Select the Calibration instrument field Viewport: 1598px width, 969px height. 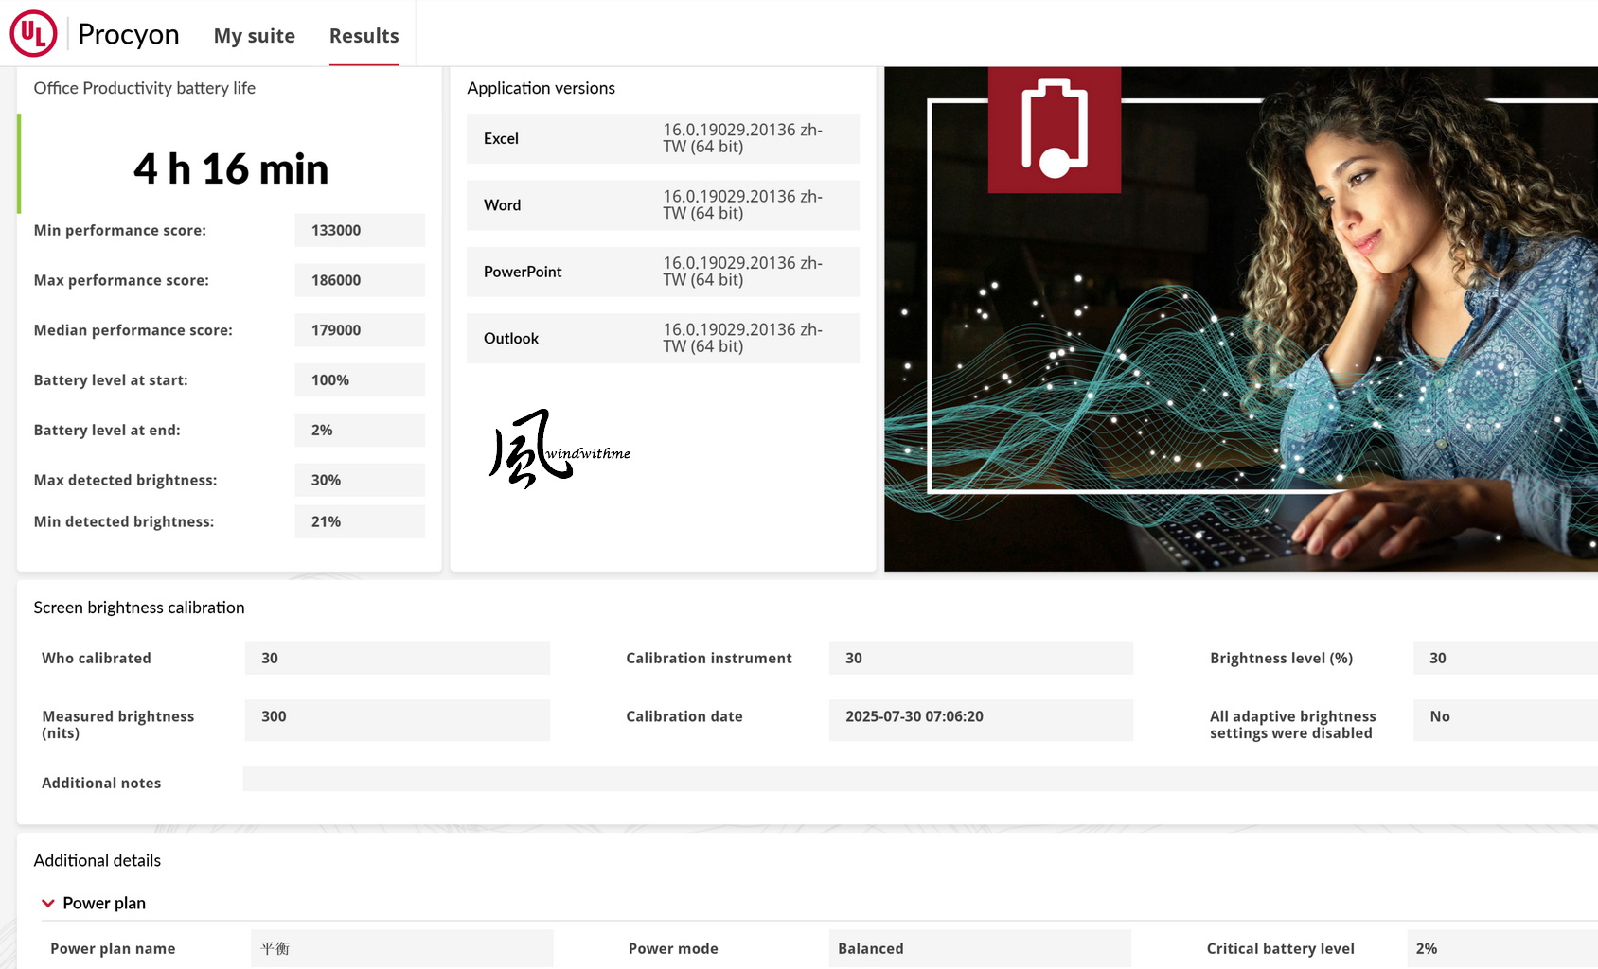point(981,659)
